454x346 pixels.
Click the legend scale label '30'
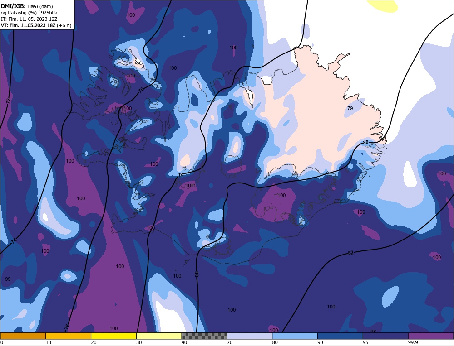[x=139, y=342]
